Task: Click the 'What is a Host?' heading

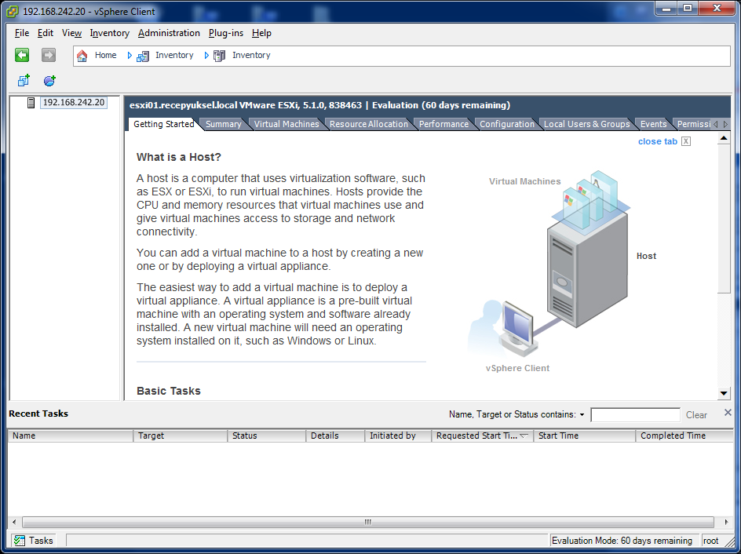Action: (179, 157)
